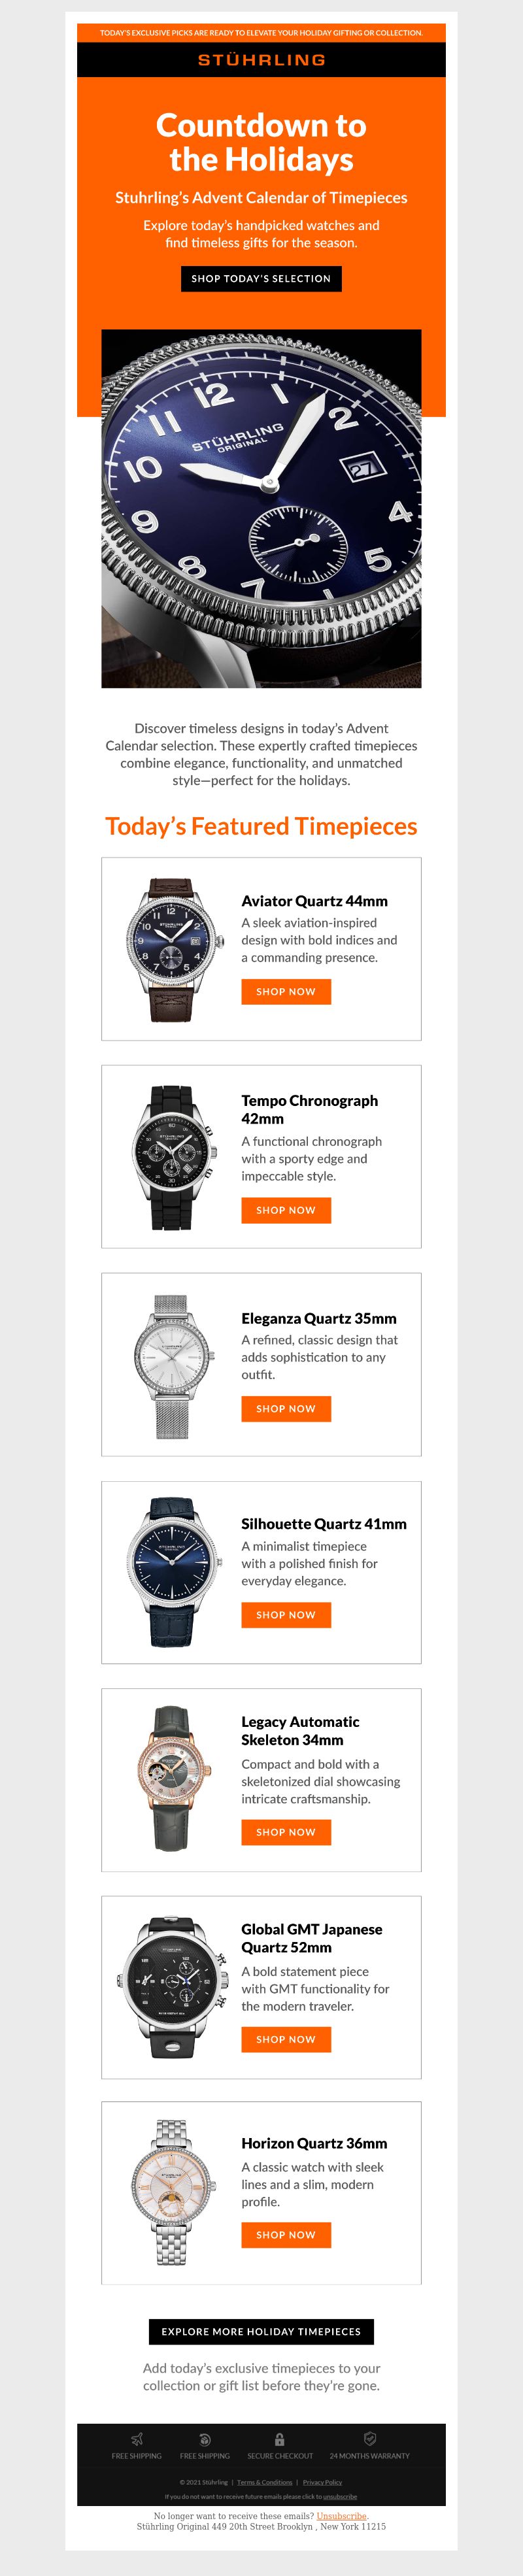Click Shop Now for Tempo Chronograph 42mm
This screenshot has width=523, height=2576.
(x=286, y=1210)
